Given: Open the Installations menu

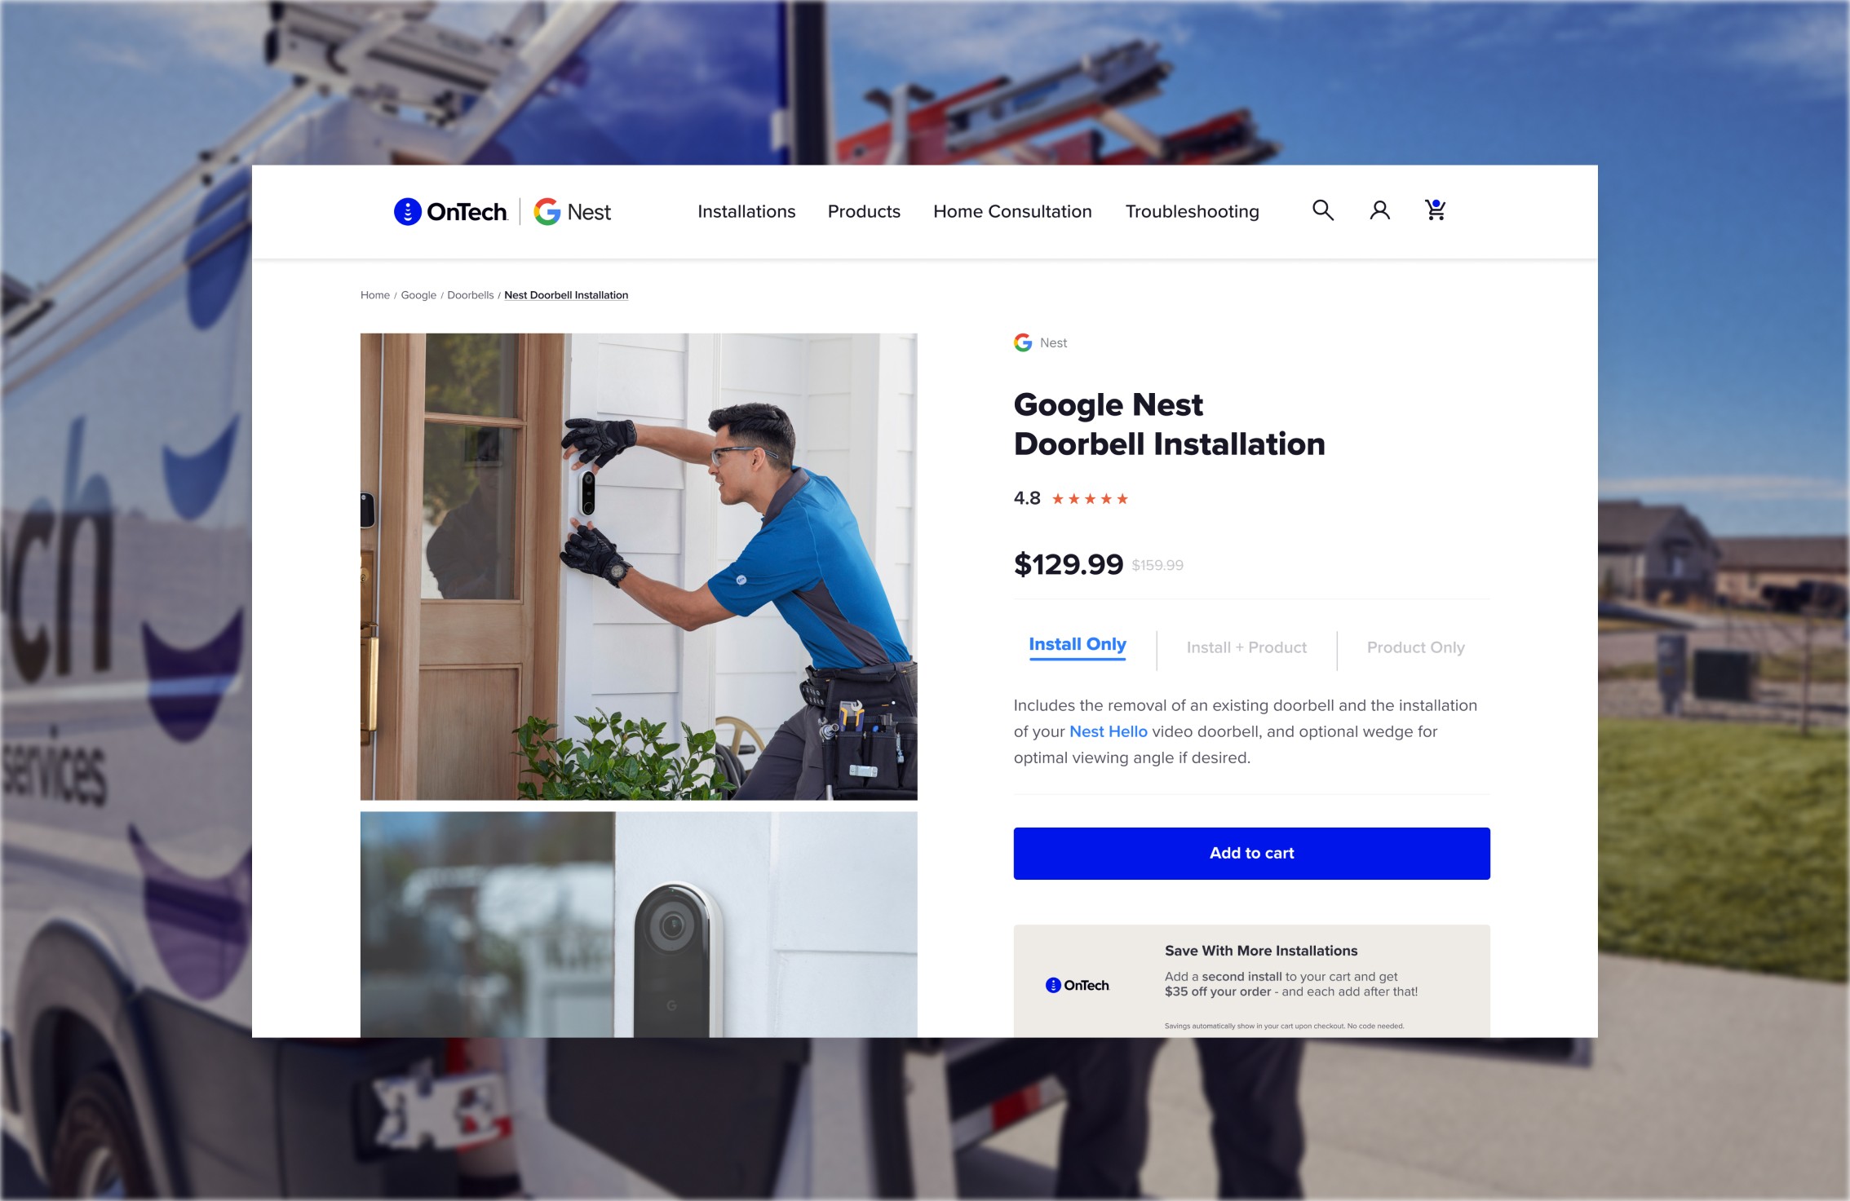Looking at the screenshot, I should click(x=746, y=212).
